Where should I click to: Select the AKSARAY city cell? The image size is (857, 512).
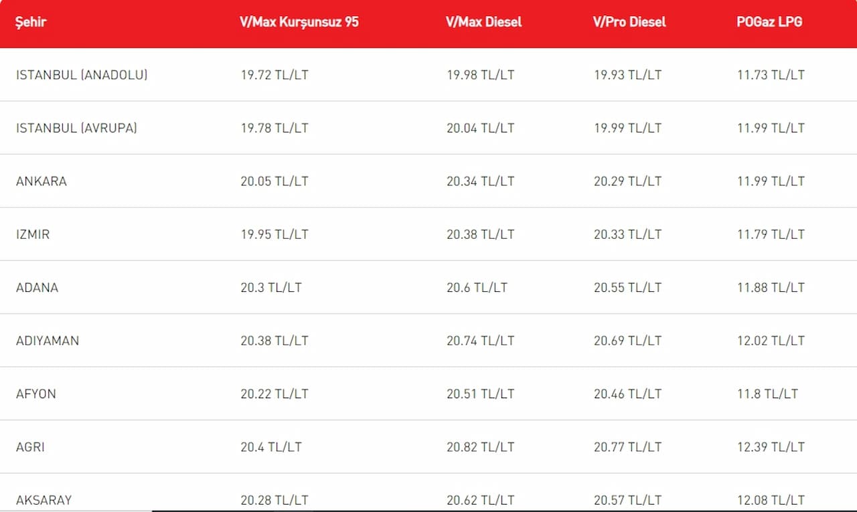pos(44,500)
